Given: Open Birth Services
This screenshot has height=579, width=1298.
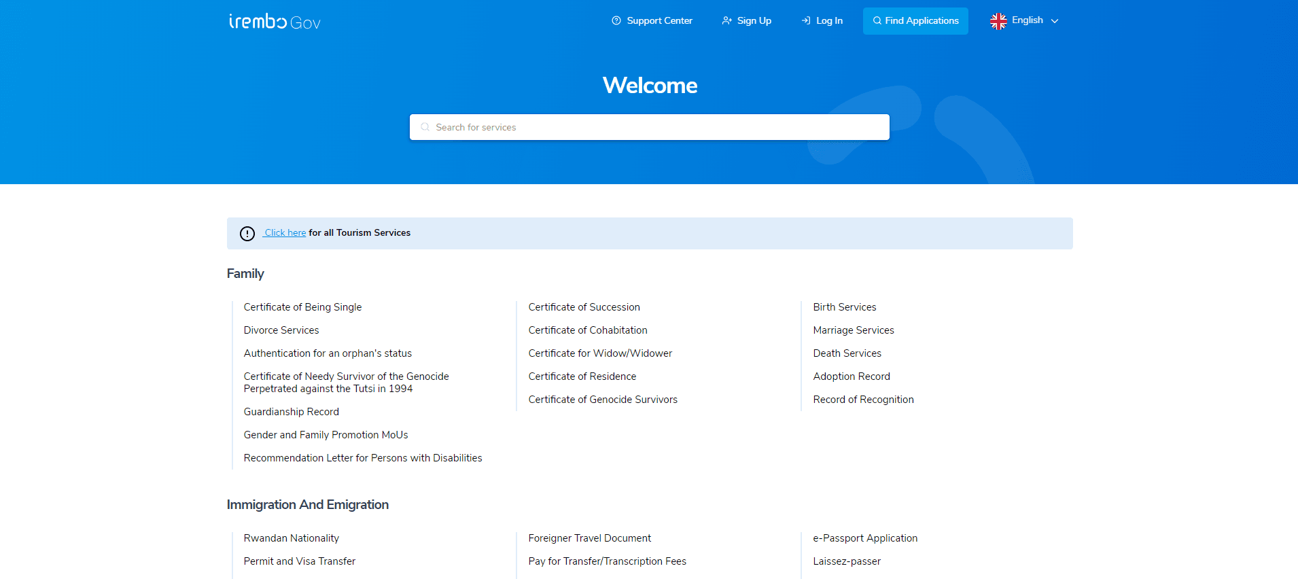Looking at the screenshot, I should pyautogui.click(x=845, y=307).
